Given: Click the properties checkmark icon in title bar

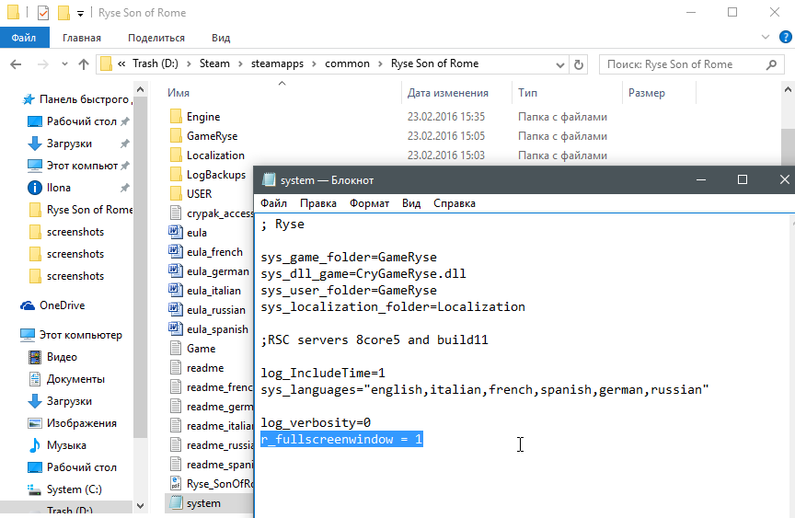Looking at the screenshot, I should [x=43, y=13].
